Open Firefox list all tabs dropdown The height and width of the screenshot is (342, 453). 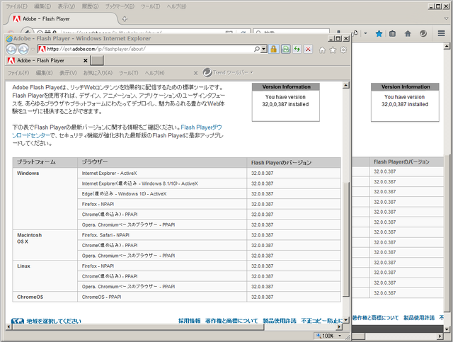click(447, 18)
